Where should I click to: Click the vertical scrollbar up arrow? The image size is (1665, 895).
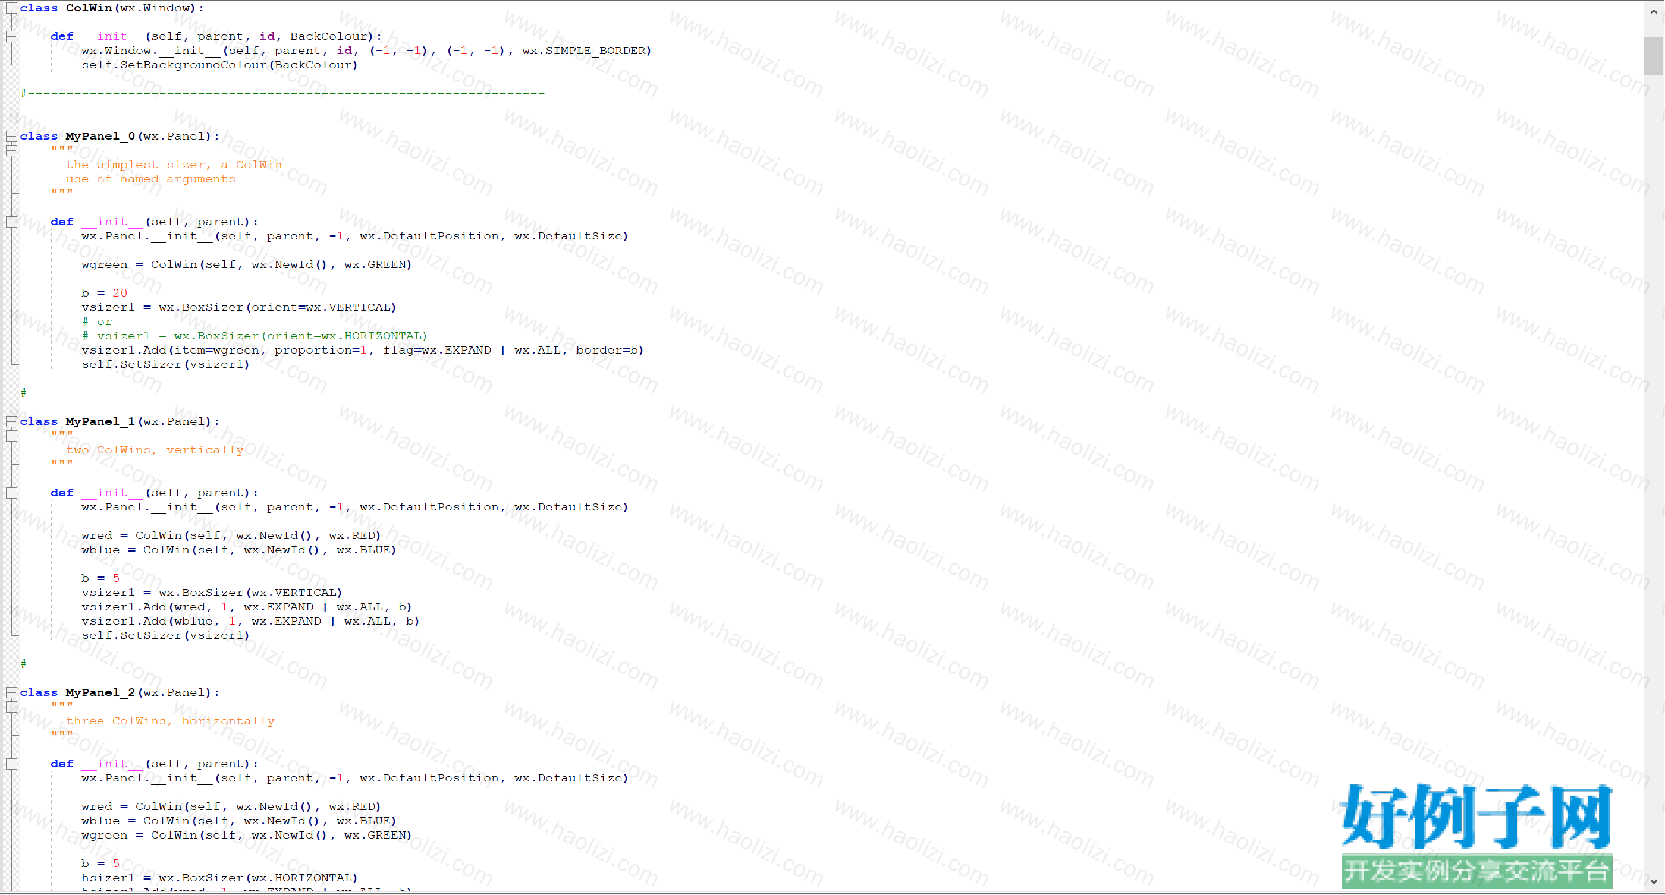coord(1654,11)
